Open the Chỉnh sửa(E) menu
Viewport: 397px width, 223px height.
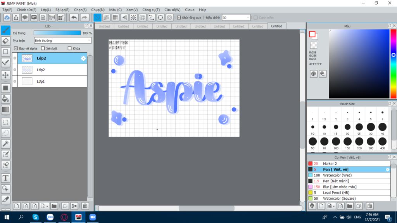coord(26,10)
